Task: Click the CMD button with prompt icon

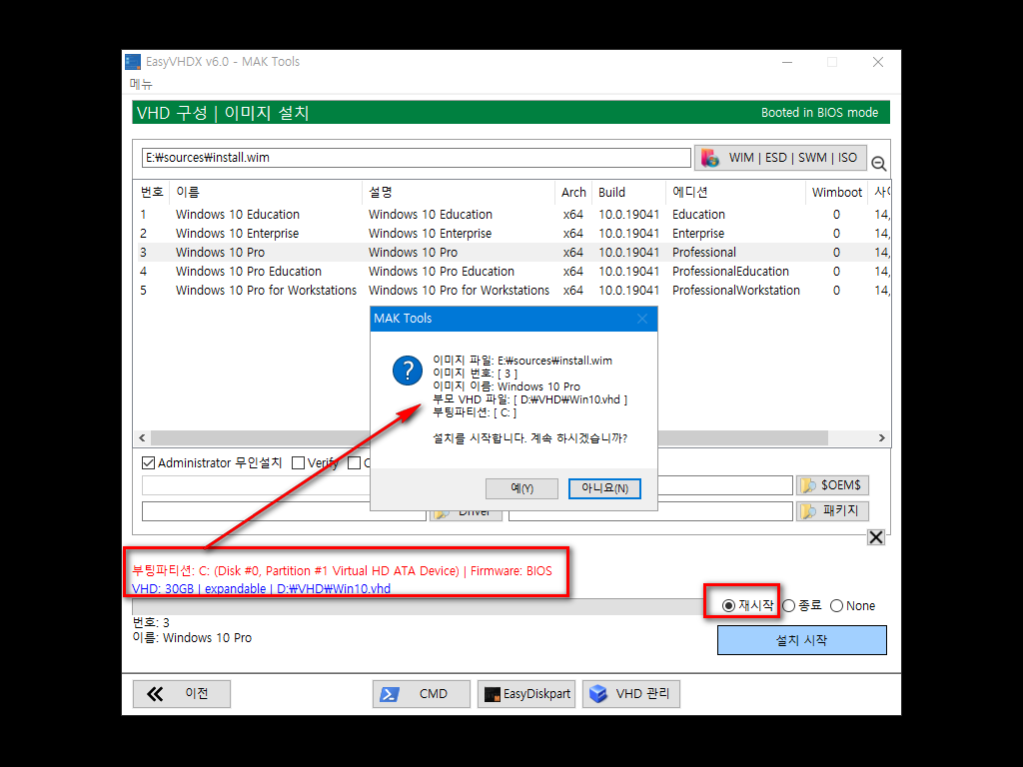Action: (x=422, y=694)
